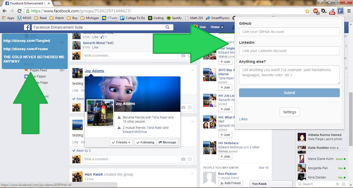Image resolution: width=353 pixels, height=188 pixels.
Task: Click the magnifier icon in Facebook search
Action: click(x=167, y=27)
